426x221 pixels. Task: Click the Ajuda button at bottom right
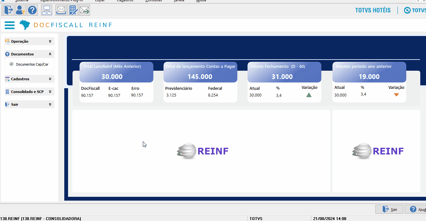[x=416, y=209]
